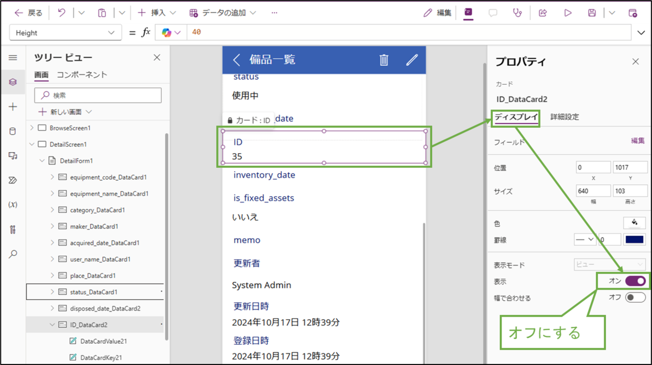Open the save options dropdown chevron

(612, 12)
